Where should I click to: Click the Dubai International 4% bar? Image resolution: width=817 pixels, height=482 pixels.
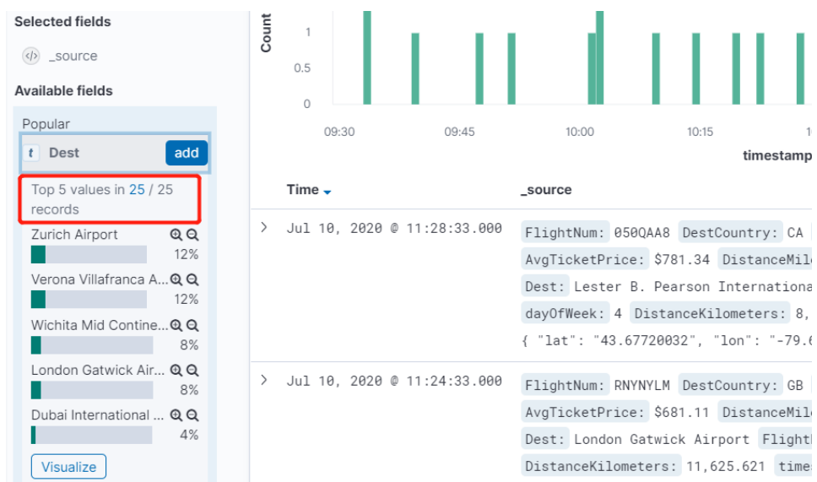[x=92, y=435]
